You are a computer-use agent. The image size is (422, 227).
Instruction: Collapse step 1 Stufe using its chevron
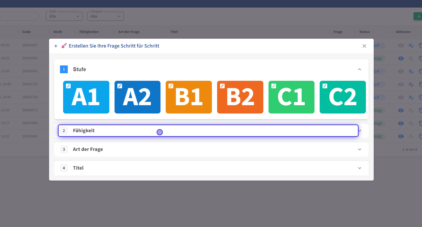[x=359, y=69]
